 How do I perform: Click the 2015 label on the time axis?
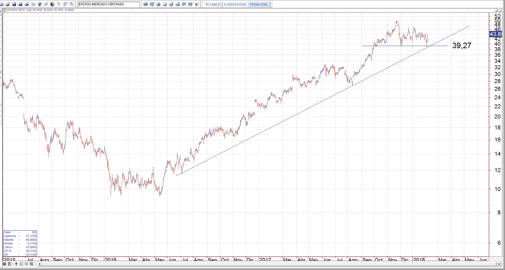point(9,260)
